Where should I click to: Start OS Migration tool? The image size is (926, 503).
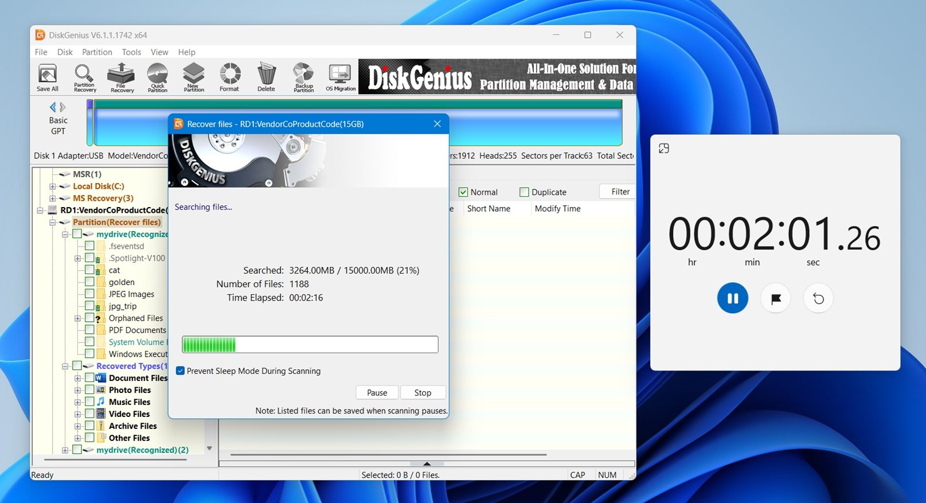(x=341, y=77)
